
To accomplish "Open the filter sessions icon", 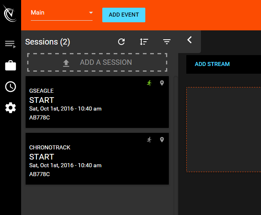I will [x=166, y=42].
